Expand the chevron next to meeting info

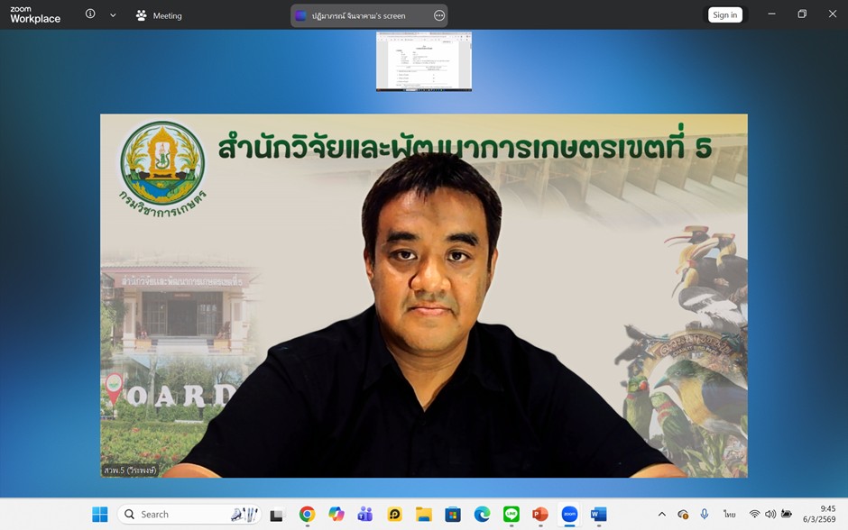(113, 15)
